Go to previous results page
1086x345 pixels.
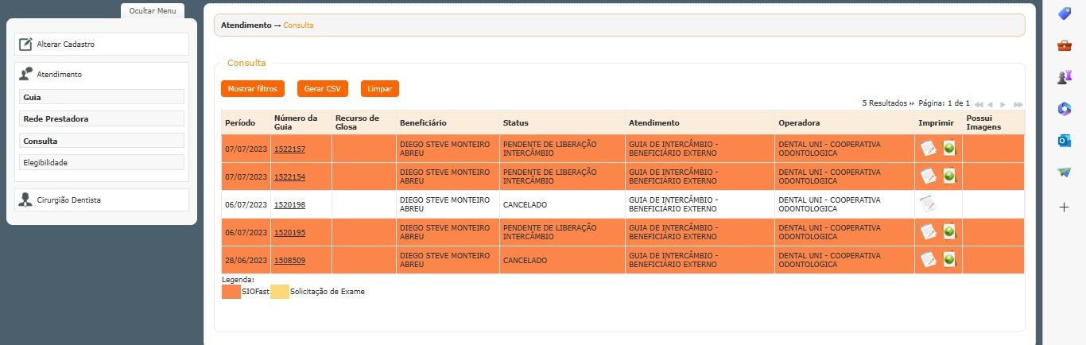991,104
